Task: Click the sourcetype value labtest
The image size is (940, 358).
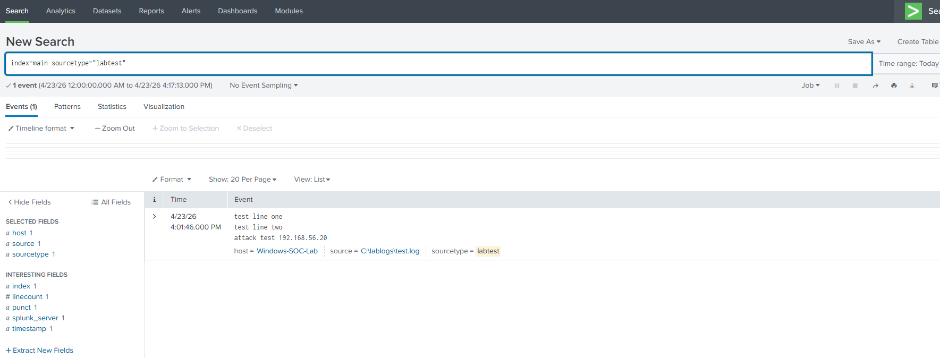Action: pyautogui.click(x=488, y=251)
